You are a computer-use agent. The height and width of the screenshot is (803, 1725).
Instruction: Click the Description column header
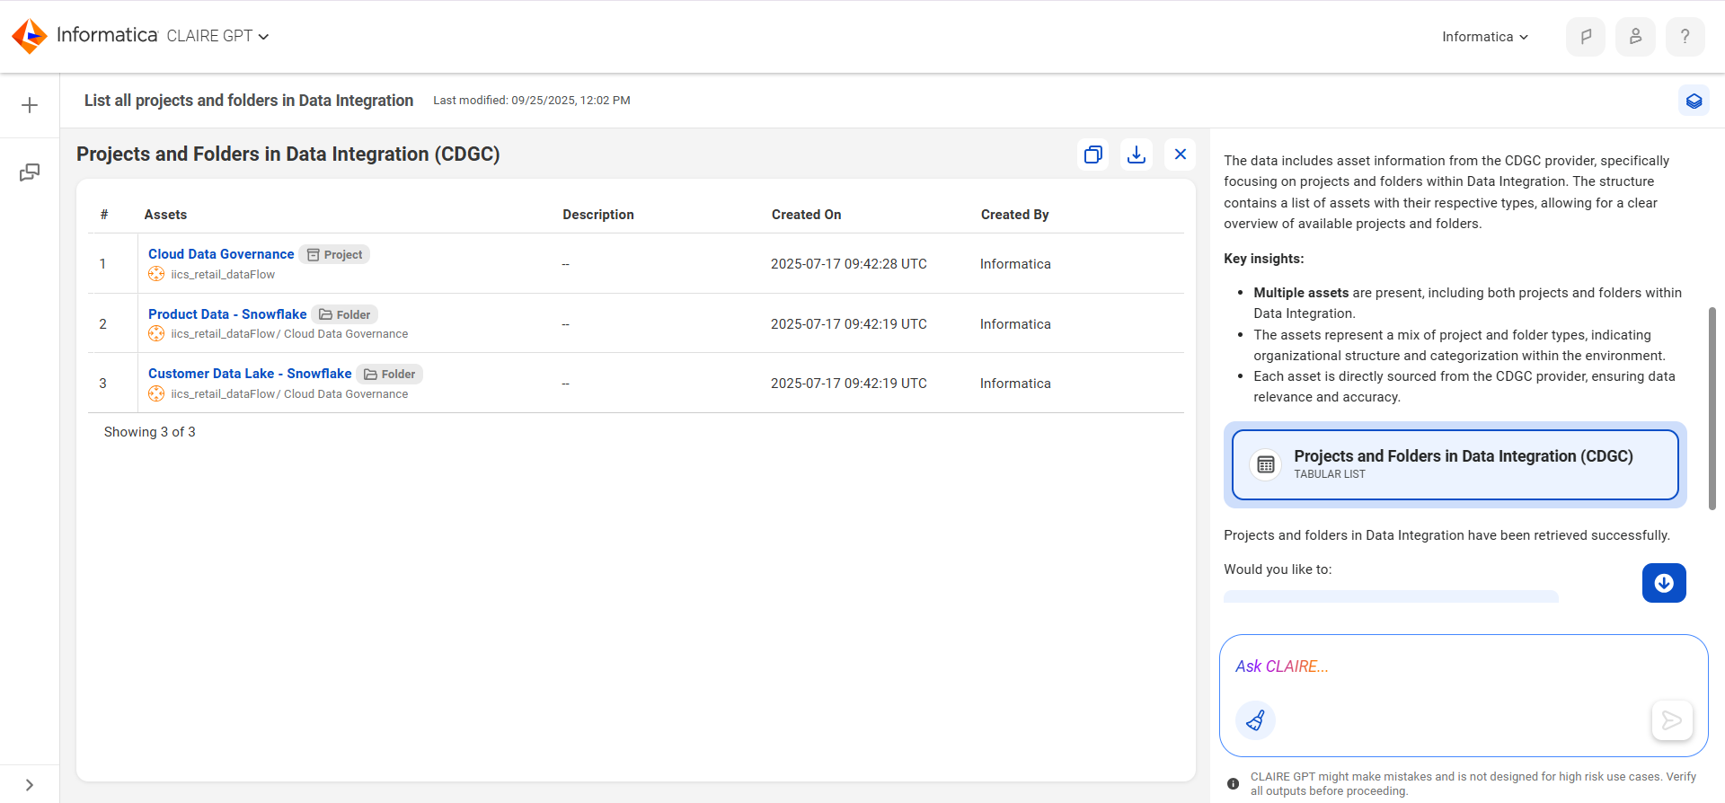[598, 215]
